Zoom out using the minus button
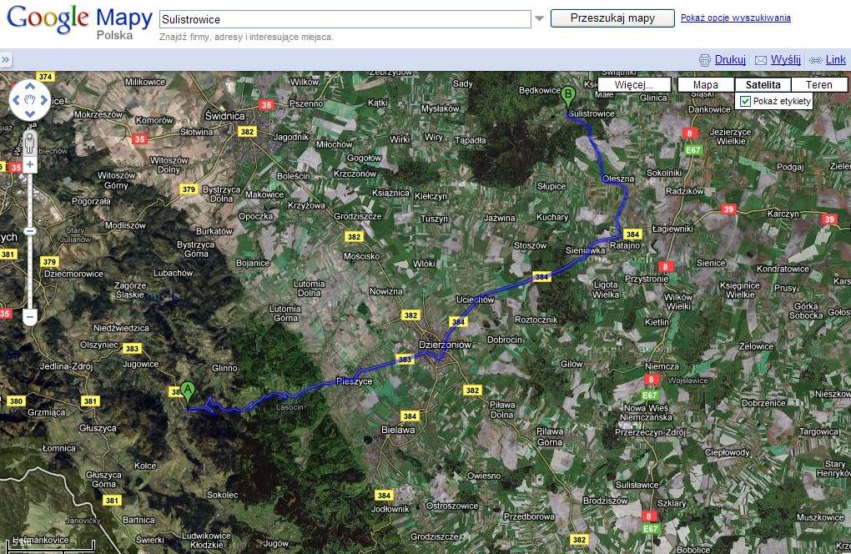 [30, 316]
